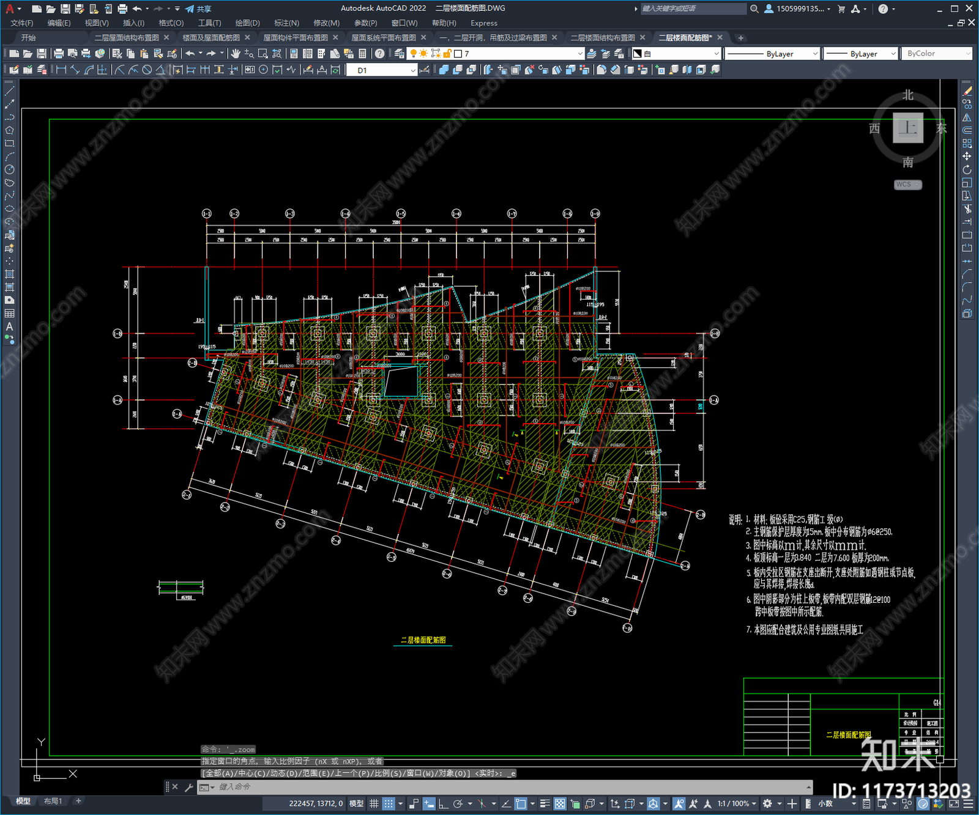Click the Center Mark dimension icon
The width and height of the screenshot is (979, 815).
pyautogui.click(x=263, y=70)
